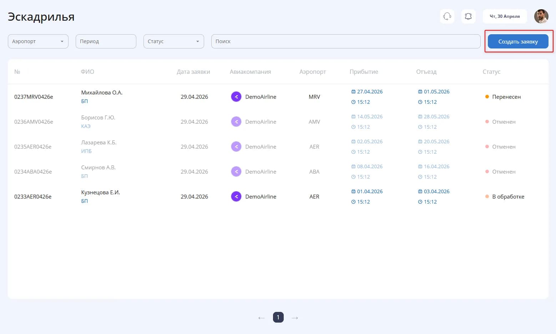
Task: Expand the Аэропорт filter dropdown
Action: tap(38, 41)
